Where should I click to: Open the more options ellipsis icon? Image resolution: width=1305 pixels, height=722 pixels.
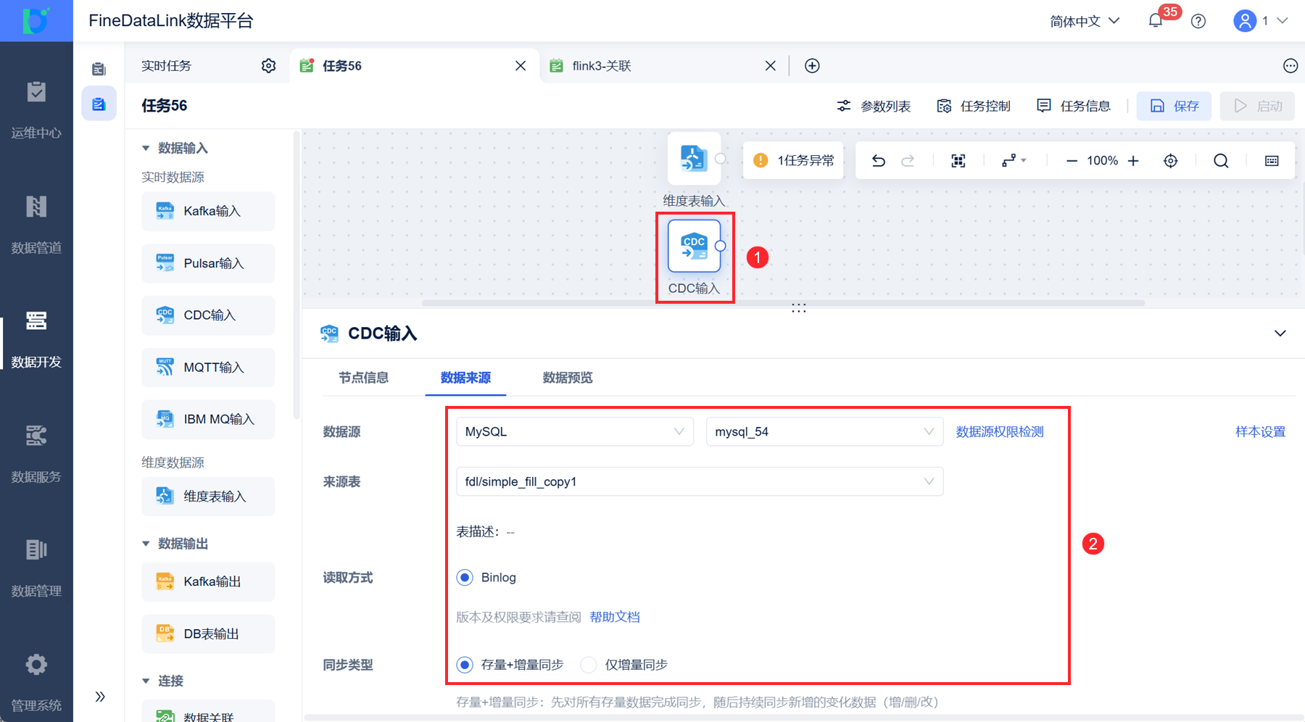coord(1290,66)
